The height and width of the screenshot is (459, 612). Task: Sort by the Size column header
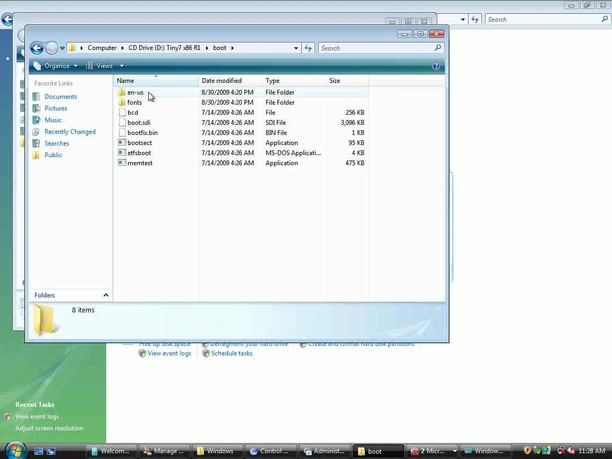(347, 81)
